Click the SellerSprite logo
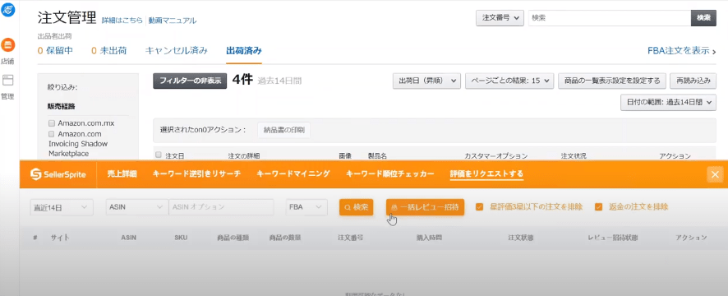Image resolution: width=728 pixels, height=296 pixels. [x=58, y=174]
